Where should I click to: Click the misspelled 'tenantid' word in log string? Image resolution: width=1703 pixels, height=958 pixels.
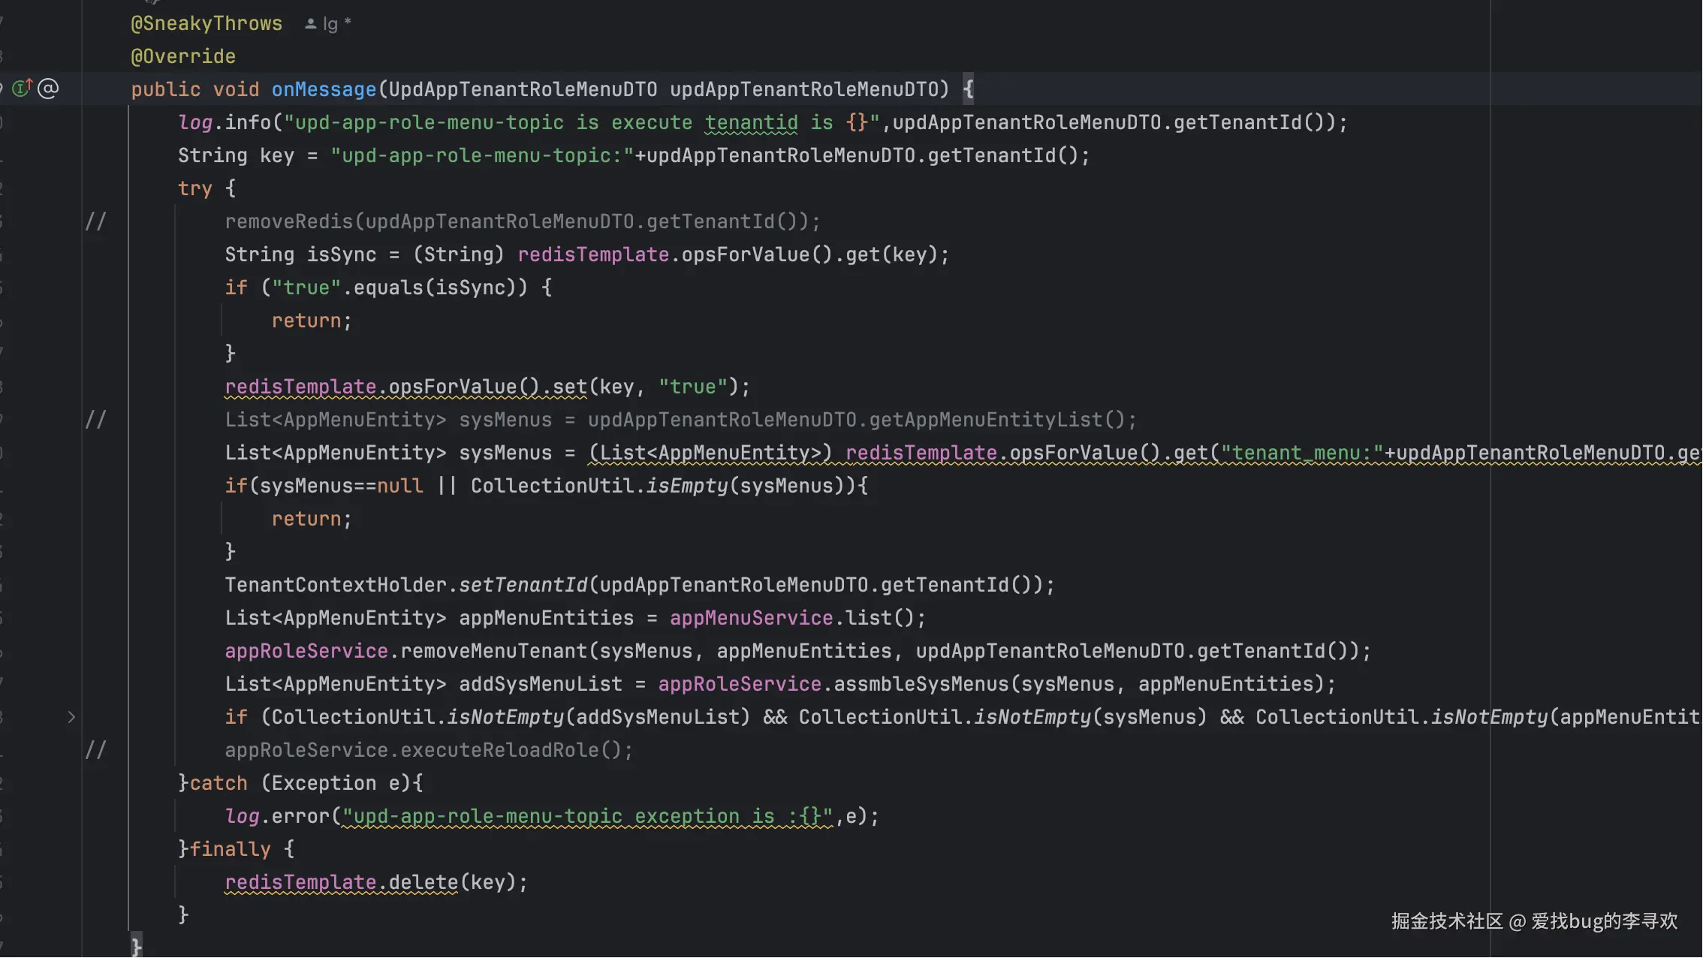coord(751,122)
